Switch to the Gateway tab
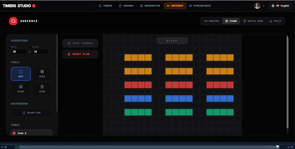Screen dimensions: 295x149 pyautogui.click(x=175, y=6)
